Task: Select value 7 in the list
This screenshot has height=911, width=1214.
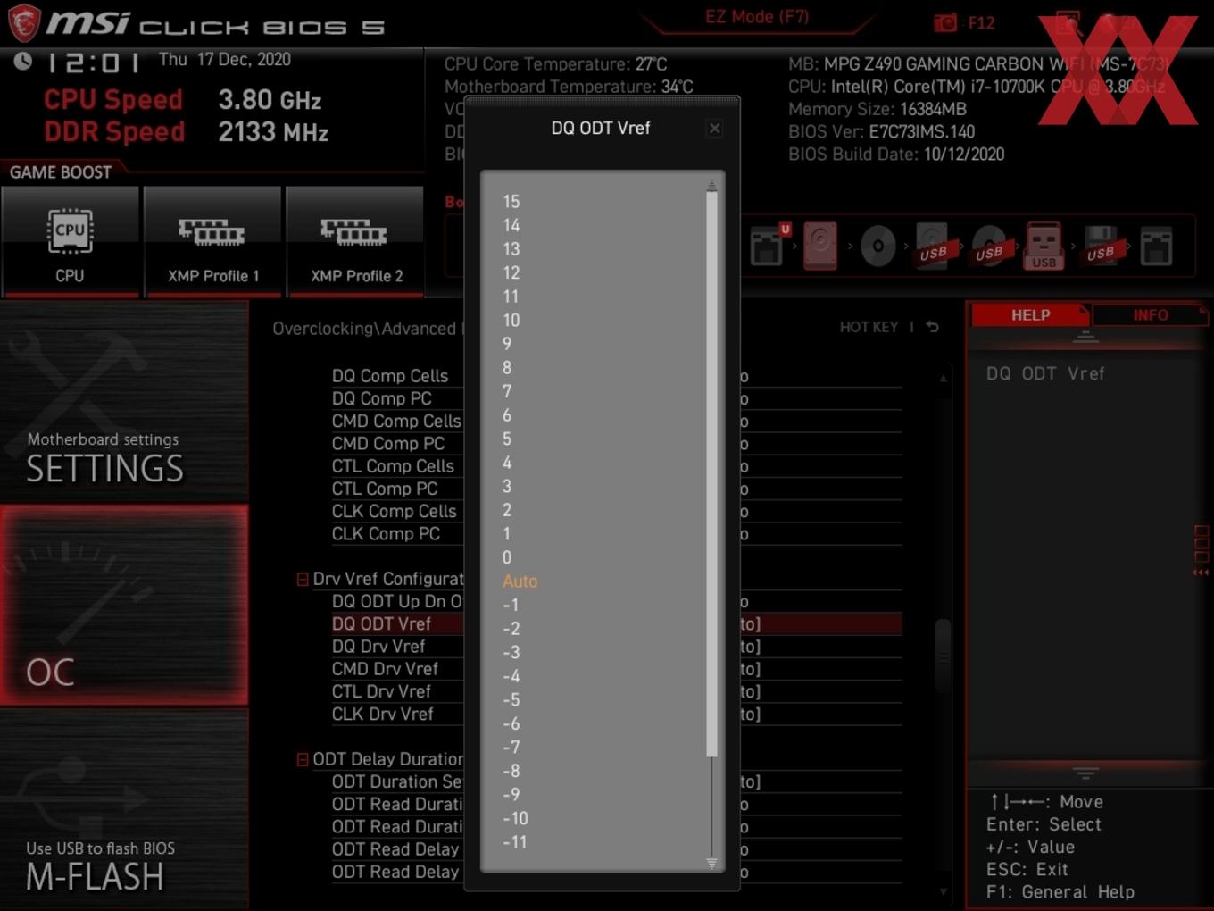Action: (507, 391)
